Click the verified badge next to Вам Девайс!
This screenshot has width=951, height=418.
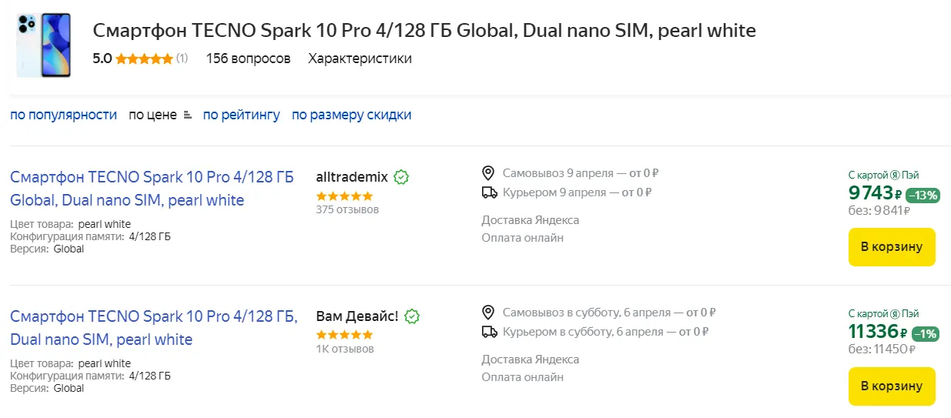click(x=412, y=316)
